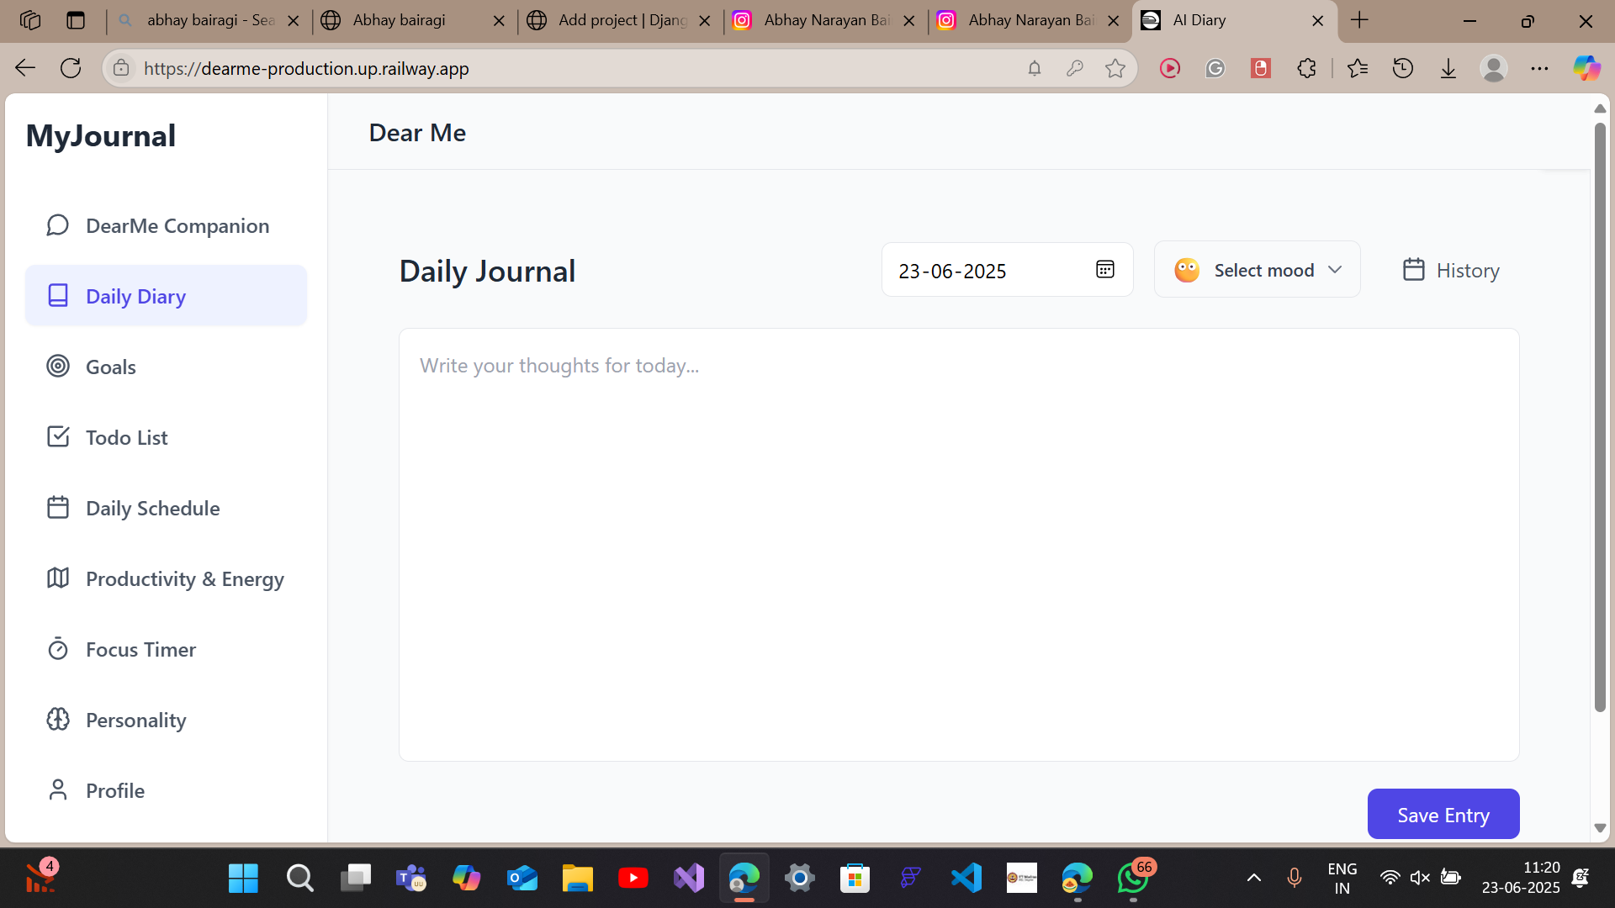
Task: Open the Goals page
Action: pos(166,367)
